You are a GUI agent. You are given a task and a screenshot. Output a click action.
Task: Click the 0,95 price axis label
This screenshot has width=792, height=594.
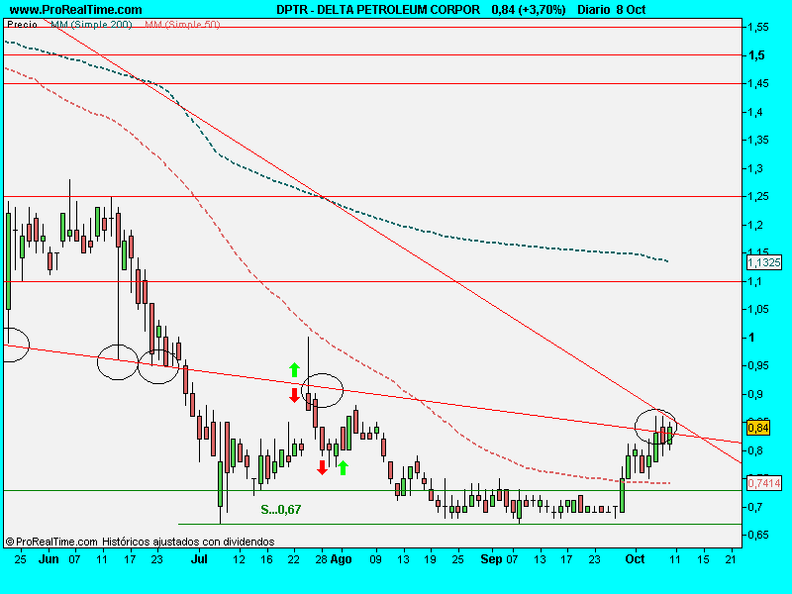click(758, 365)
